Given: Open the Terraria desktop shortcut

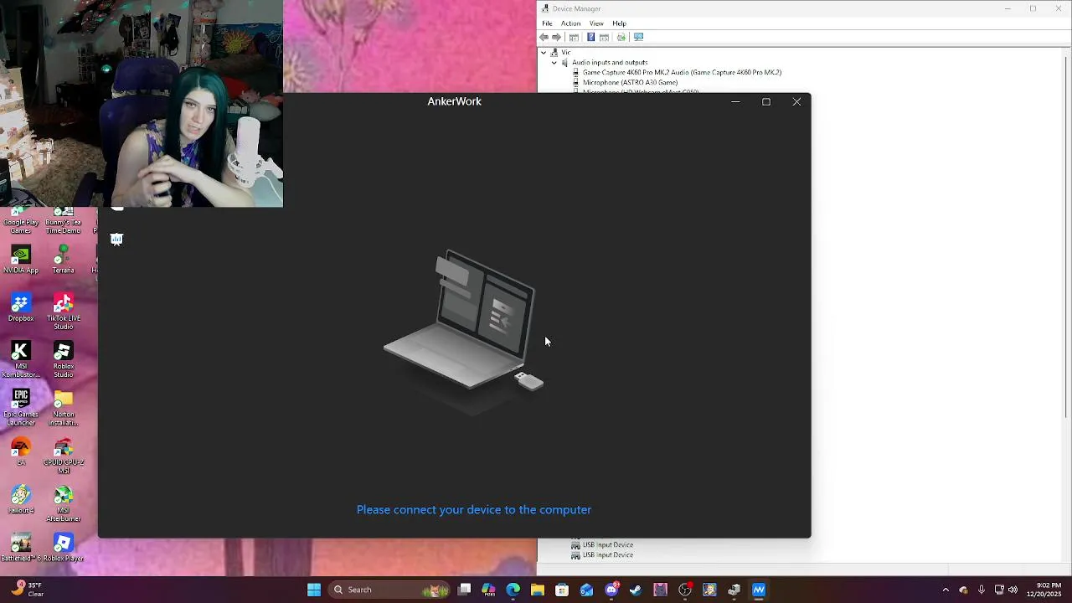Looking at the screenshot, I should [x=64, y=260].
